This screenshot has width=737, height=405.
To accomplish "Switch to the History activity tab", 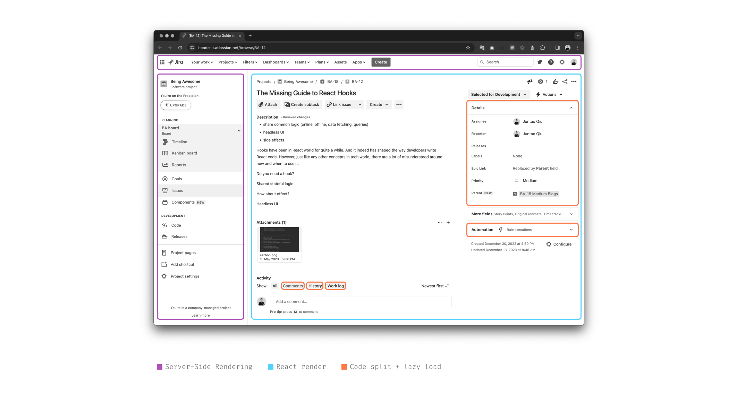I will (315, 286).
